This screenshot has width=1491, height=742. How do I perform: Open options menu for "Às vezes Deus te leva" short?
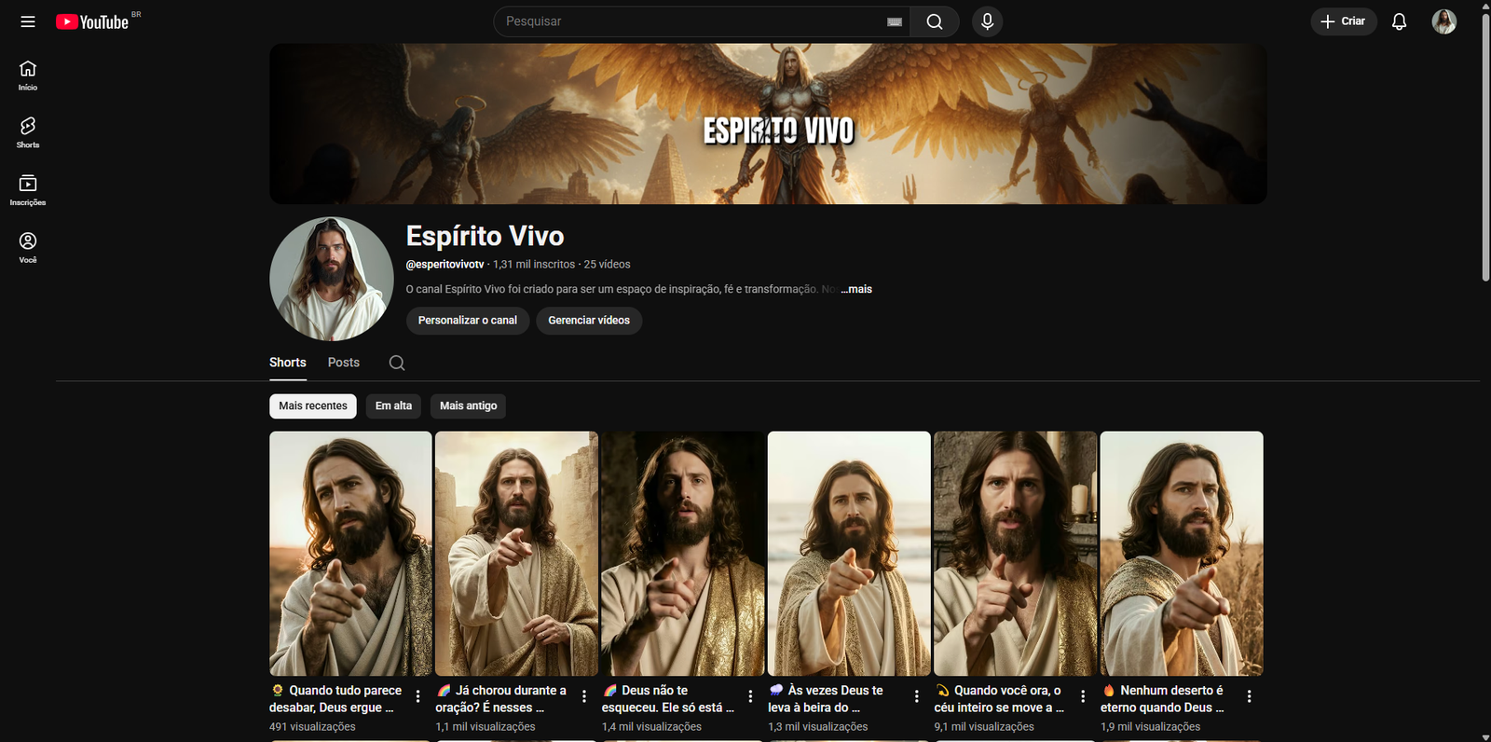click(x=917, y=696)
